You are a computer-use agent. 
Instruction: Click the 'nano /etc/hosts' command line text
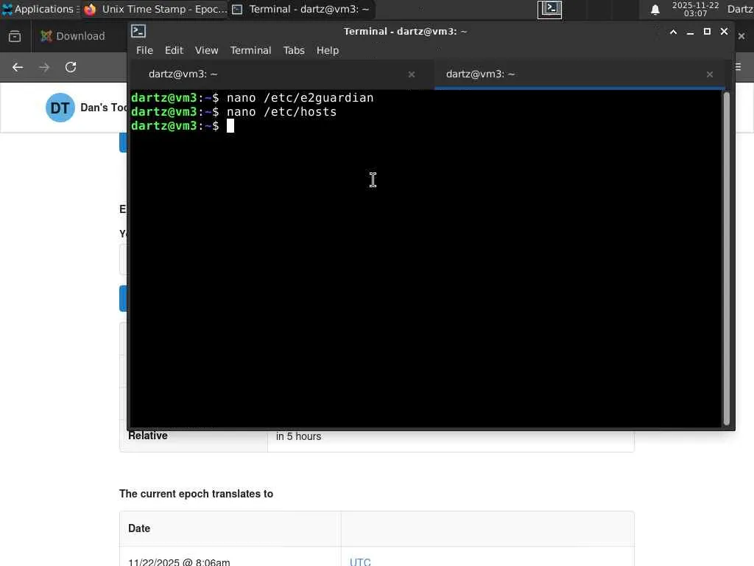pos(282,112)
